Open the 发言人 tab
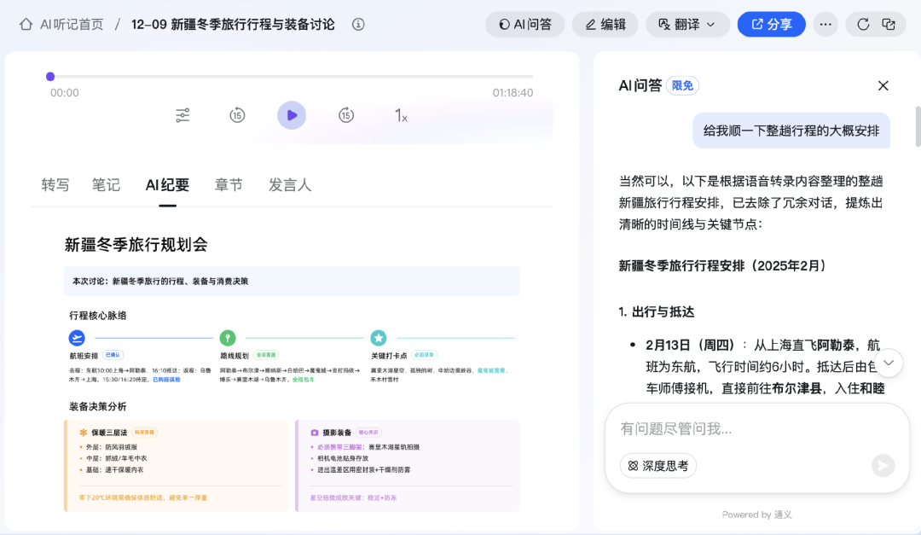Viewport: 921px width, 535px height. coord(290,185)
